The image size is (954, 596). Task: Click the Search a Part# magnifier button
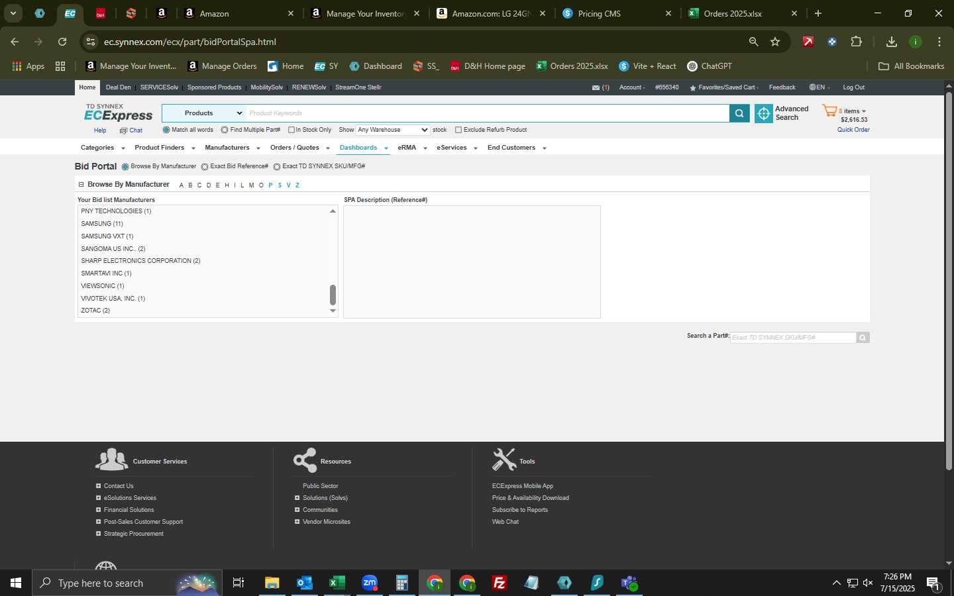coord(863,338)
